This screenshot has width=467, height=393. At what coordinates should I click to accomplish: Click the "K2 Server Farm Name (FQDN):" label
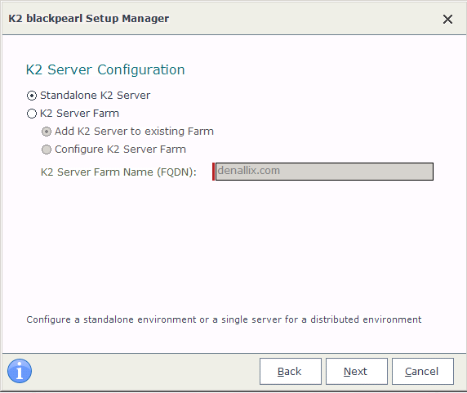tap(118, 172)
